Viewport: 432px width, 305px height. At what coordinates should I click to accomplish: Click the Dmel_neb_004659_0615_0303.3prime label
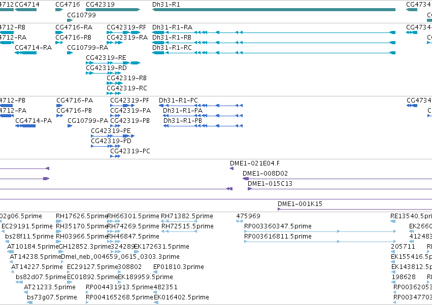pyautogui.click(x=120, y=257)
